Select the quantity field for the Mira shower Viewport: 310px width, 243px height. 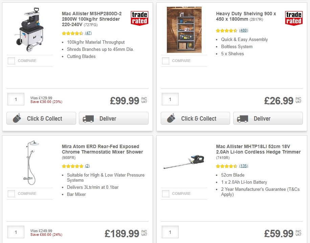(16, 232)
